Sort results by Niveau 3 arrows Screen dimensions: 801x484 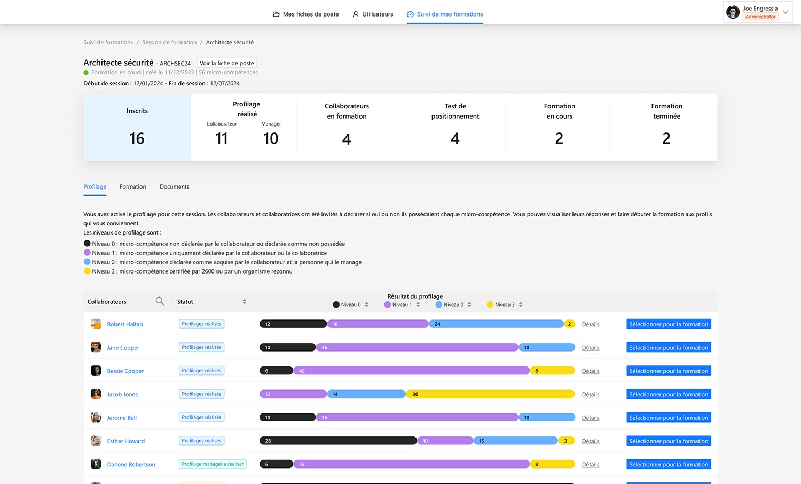coord(521,305)
